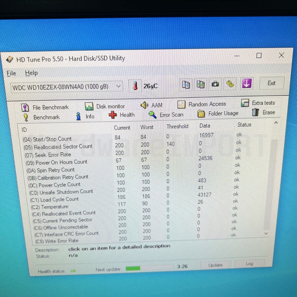Click the Log button

249,264
